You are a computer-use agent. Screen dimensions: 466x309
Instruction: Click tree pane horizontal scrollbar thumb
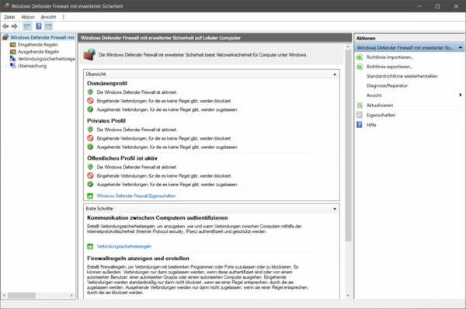pos(22,295)
